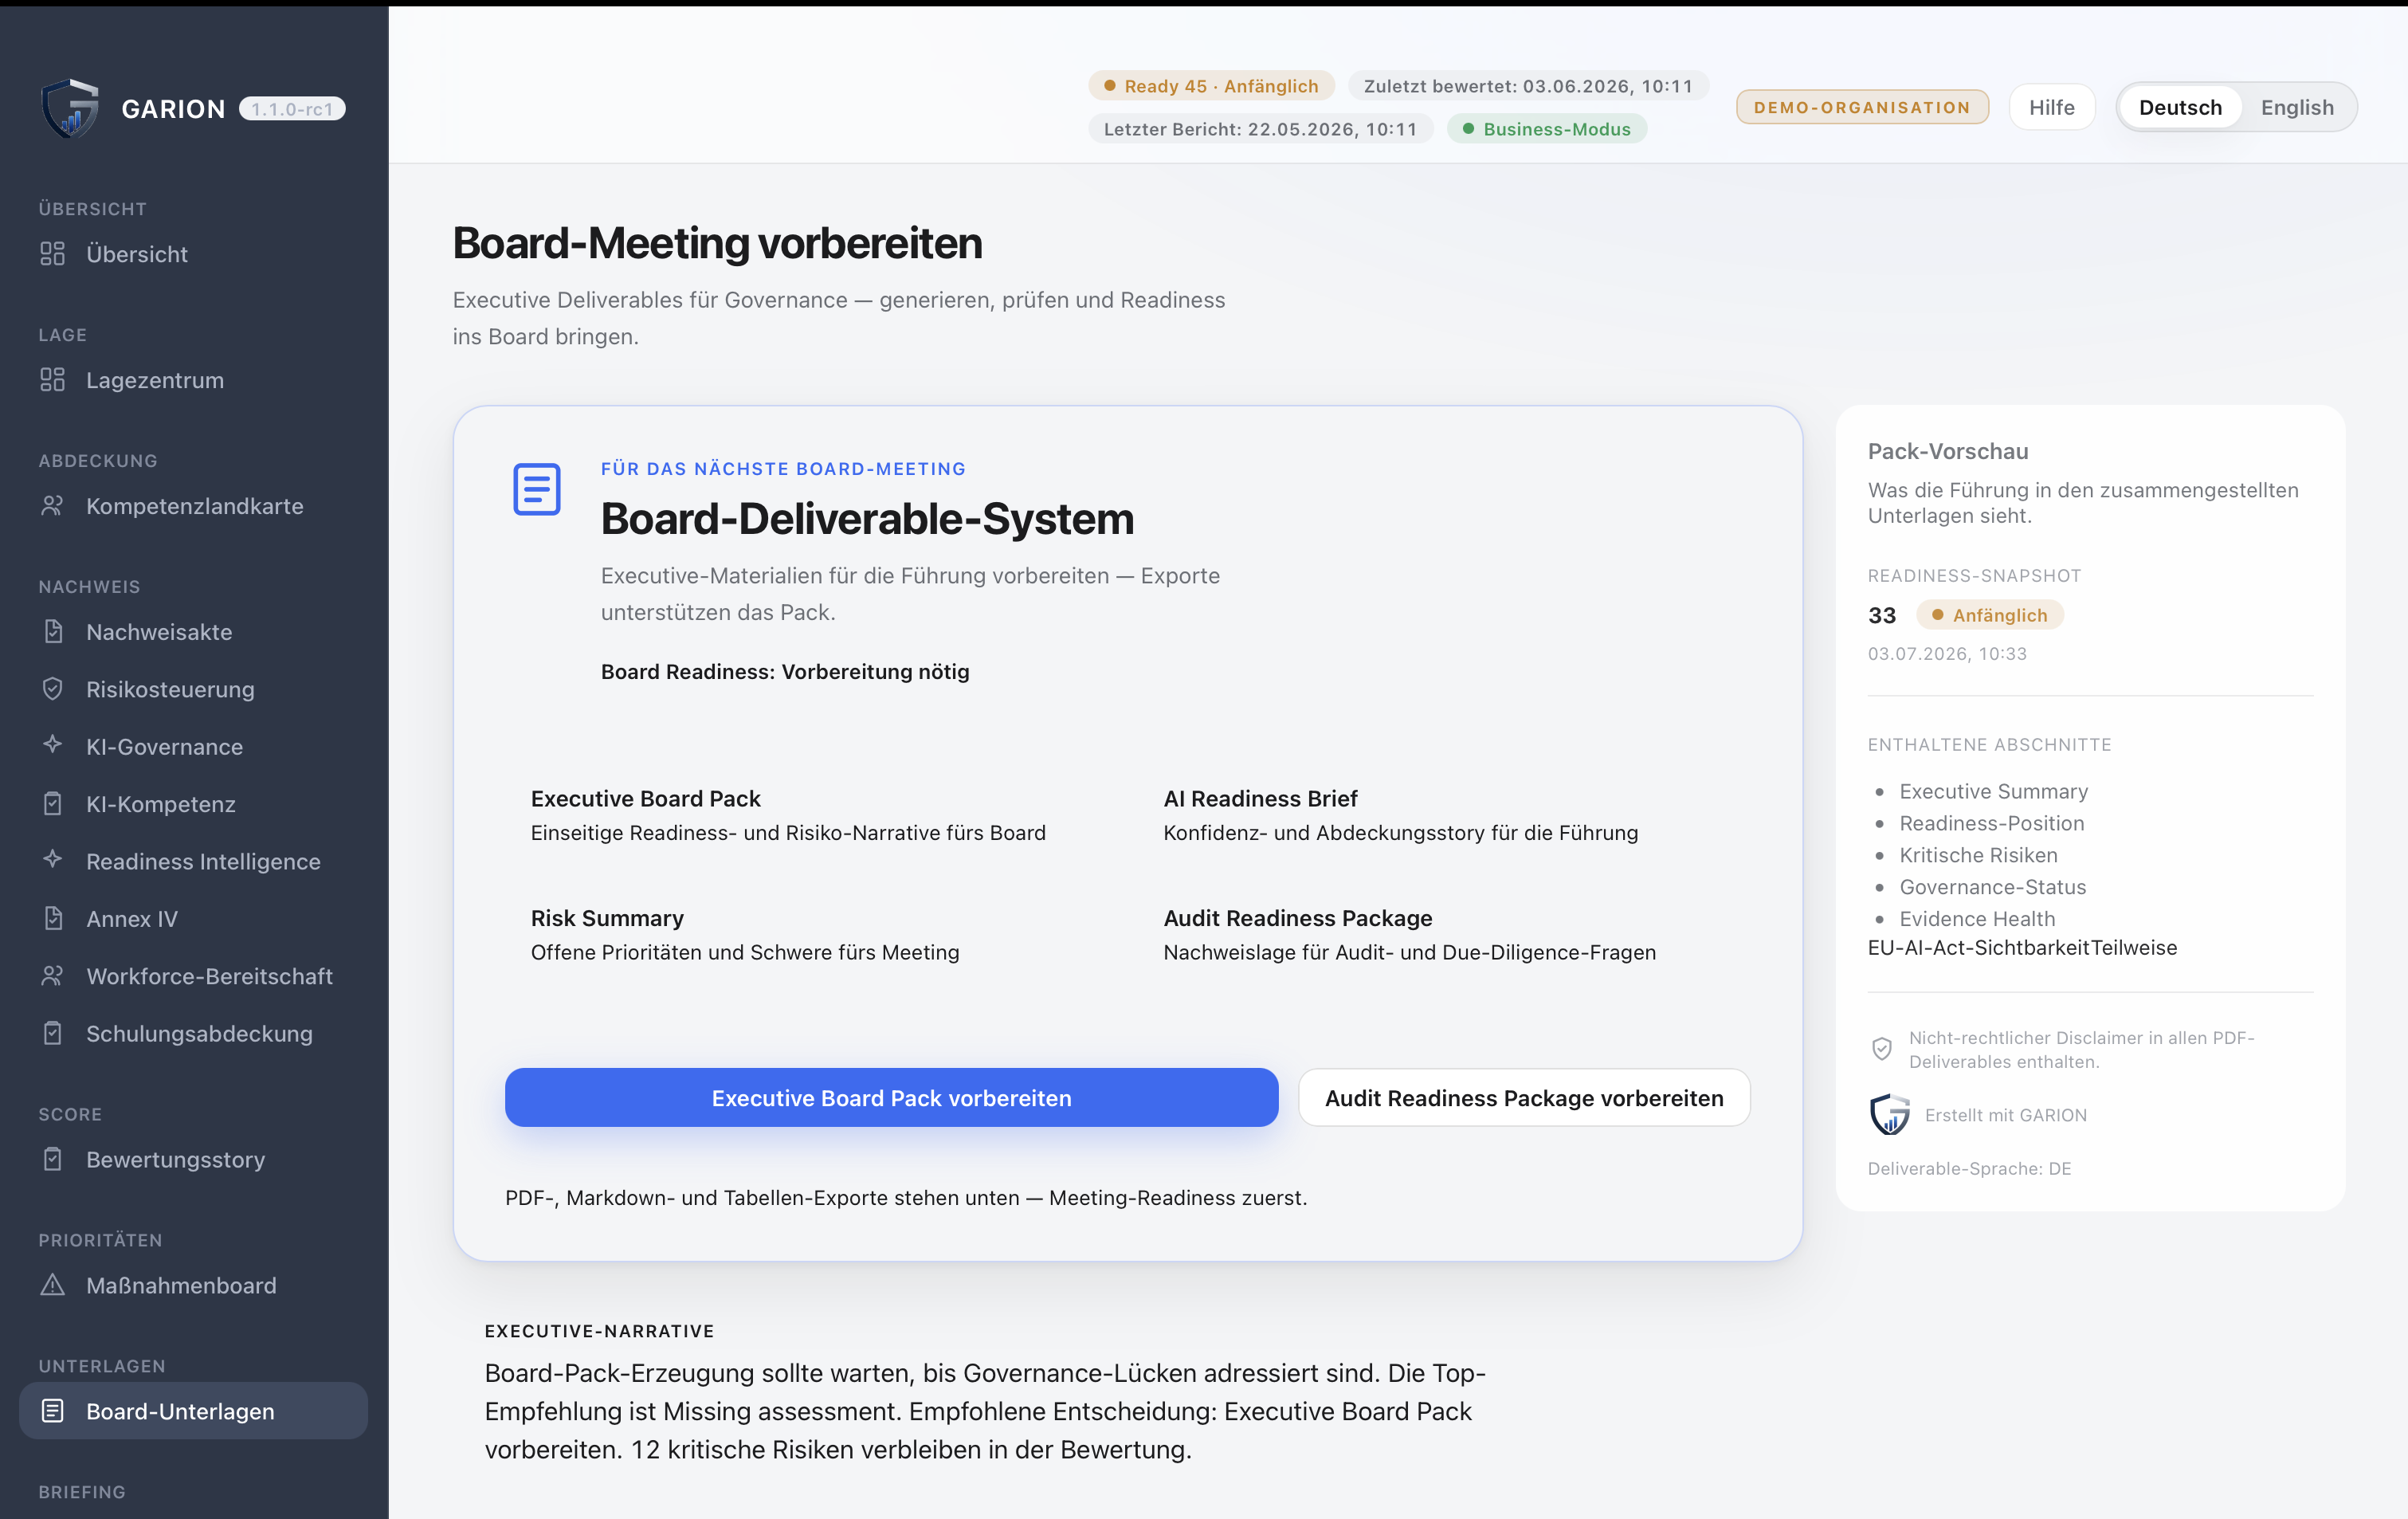Screen dimensions: 2408x1519
Task: Click the GARION logo next to Erstellt mit GARION
Action: [1889, 1114]
